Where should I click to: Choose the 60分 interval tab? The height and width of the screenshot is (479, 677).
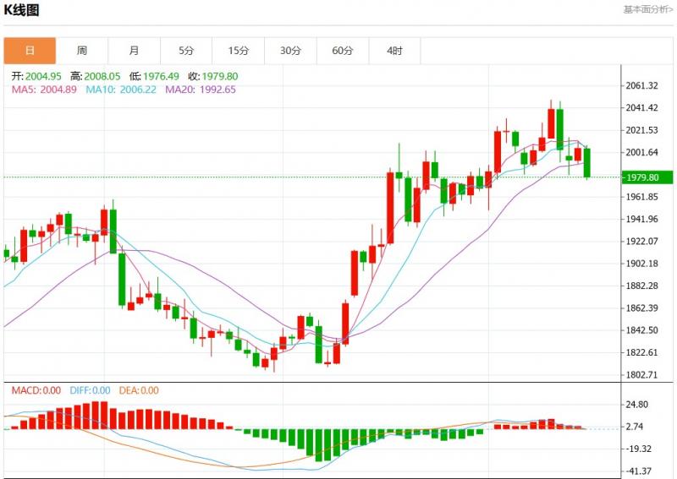(343, 51)
